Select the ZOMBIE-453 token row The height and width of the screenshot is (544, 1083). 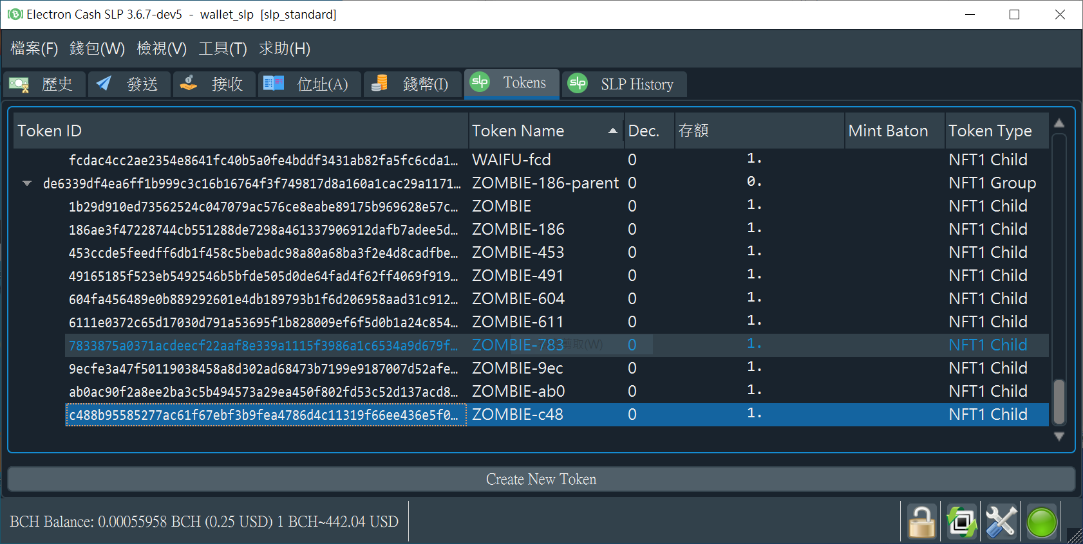(557, 253)
